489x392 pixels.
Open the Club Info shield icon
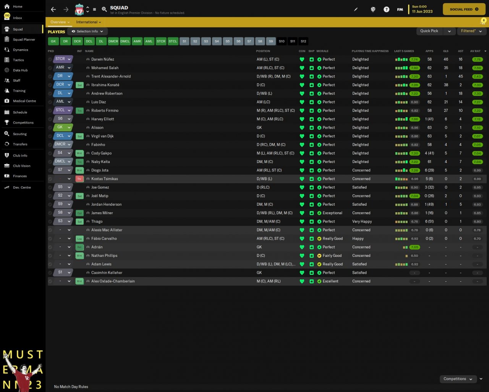pyautogui.click(x=7, y=155)
